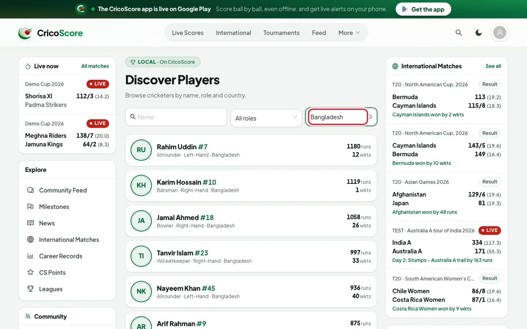This screenshot has height=329, width=527.
Task: Click the KH avatar for Karim Hossain
Action: tap(141, 186)
